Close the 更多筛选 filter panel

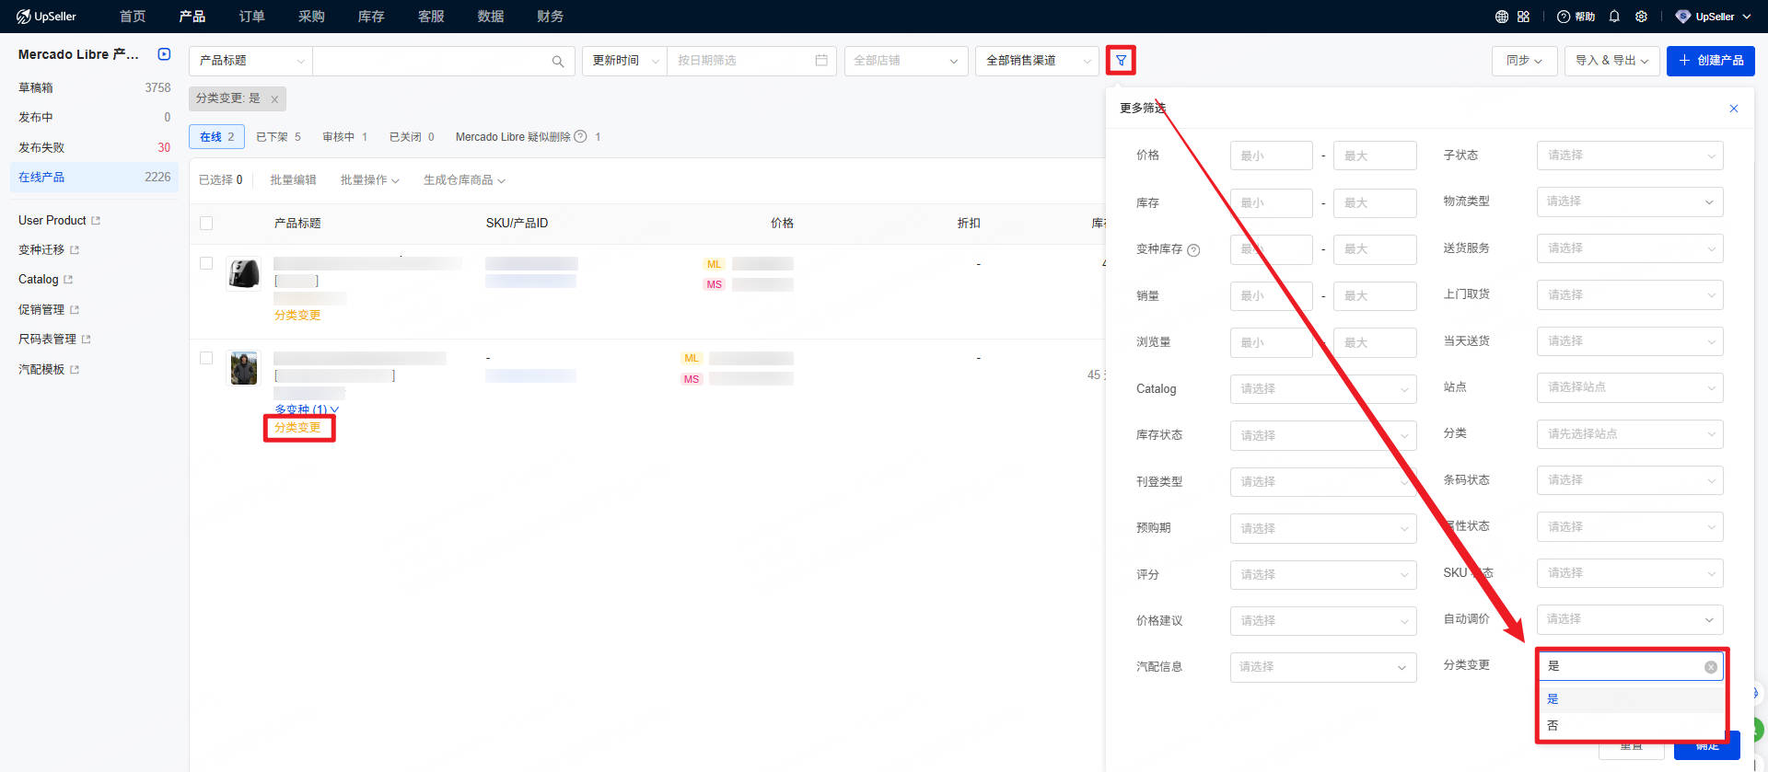click(1733, 109)
